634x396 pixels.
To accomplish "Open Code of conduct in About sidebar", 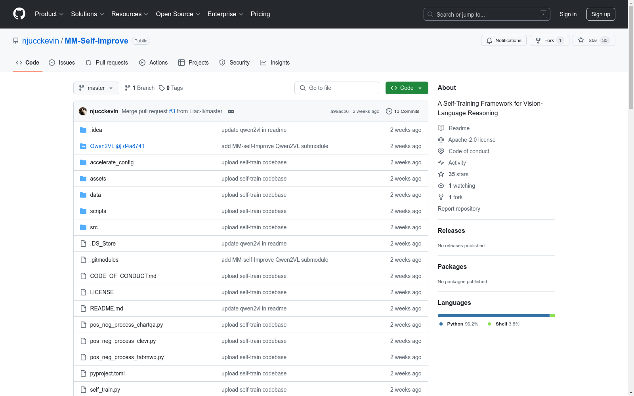I will [x=464, y=151].
